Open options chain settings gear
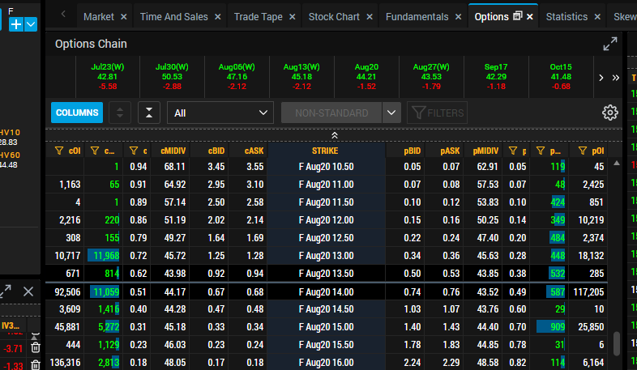This screenshot has height=370, width=637. (x=609, y=113)
